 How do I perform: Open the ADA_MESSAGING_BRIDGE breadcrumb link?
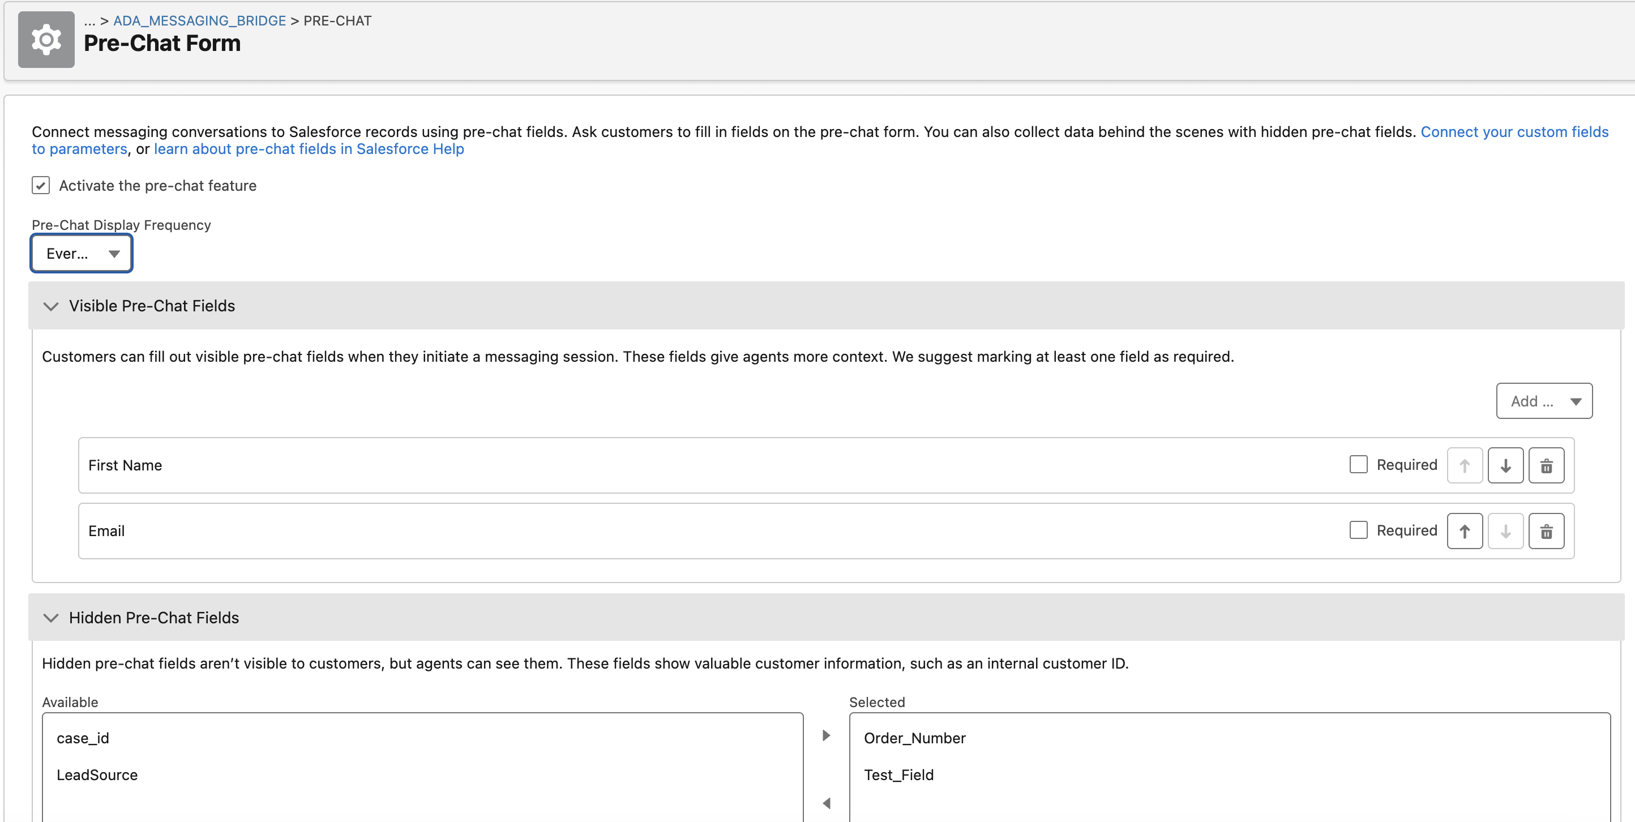(x=199, y=20)
